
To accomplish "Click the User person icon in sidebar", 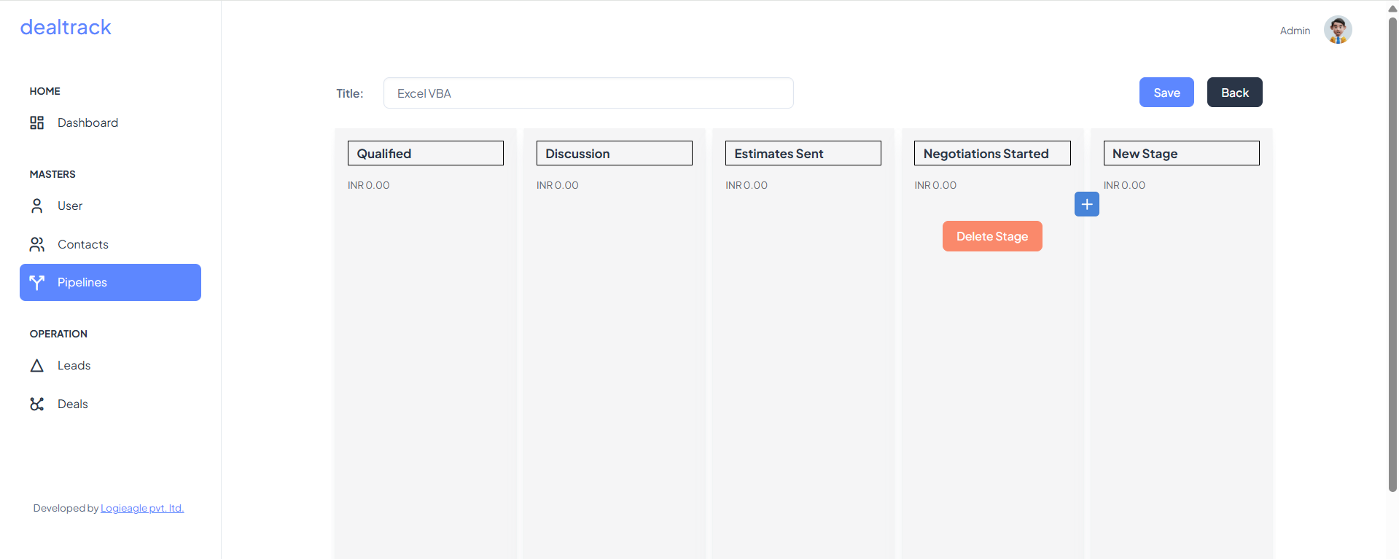I will click(x=36, y=206).
